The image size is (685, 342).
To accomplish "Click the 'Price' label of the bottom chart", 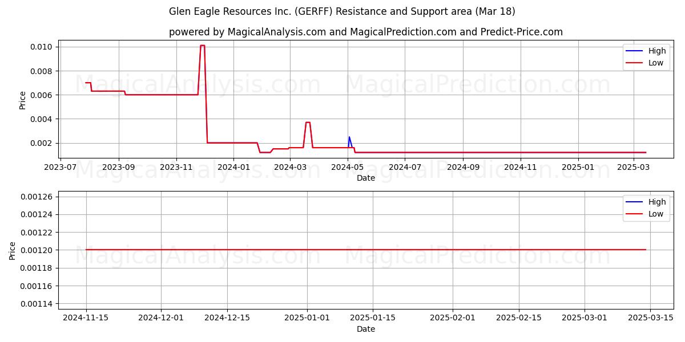I will [13, 251].
